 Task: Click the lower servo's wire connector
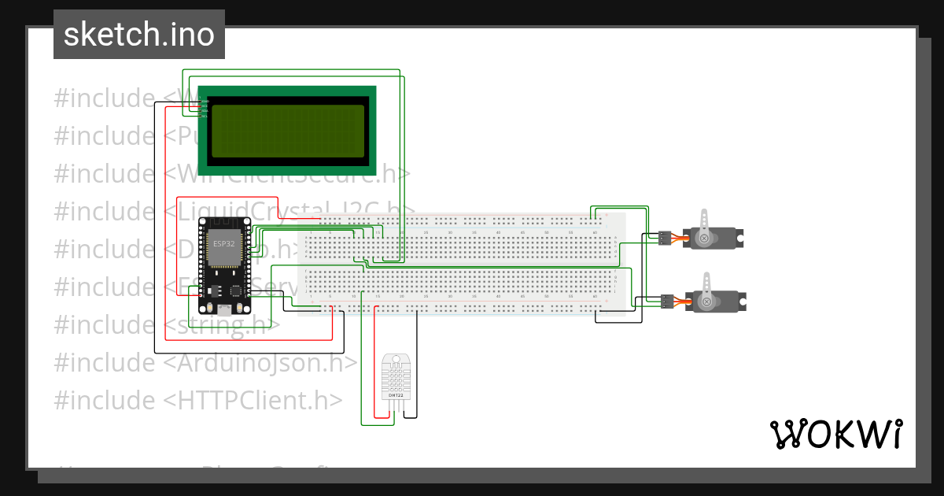click(x=667, y=301)
